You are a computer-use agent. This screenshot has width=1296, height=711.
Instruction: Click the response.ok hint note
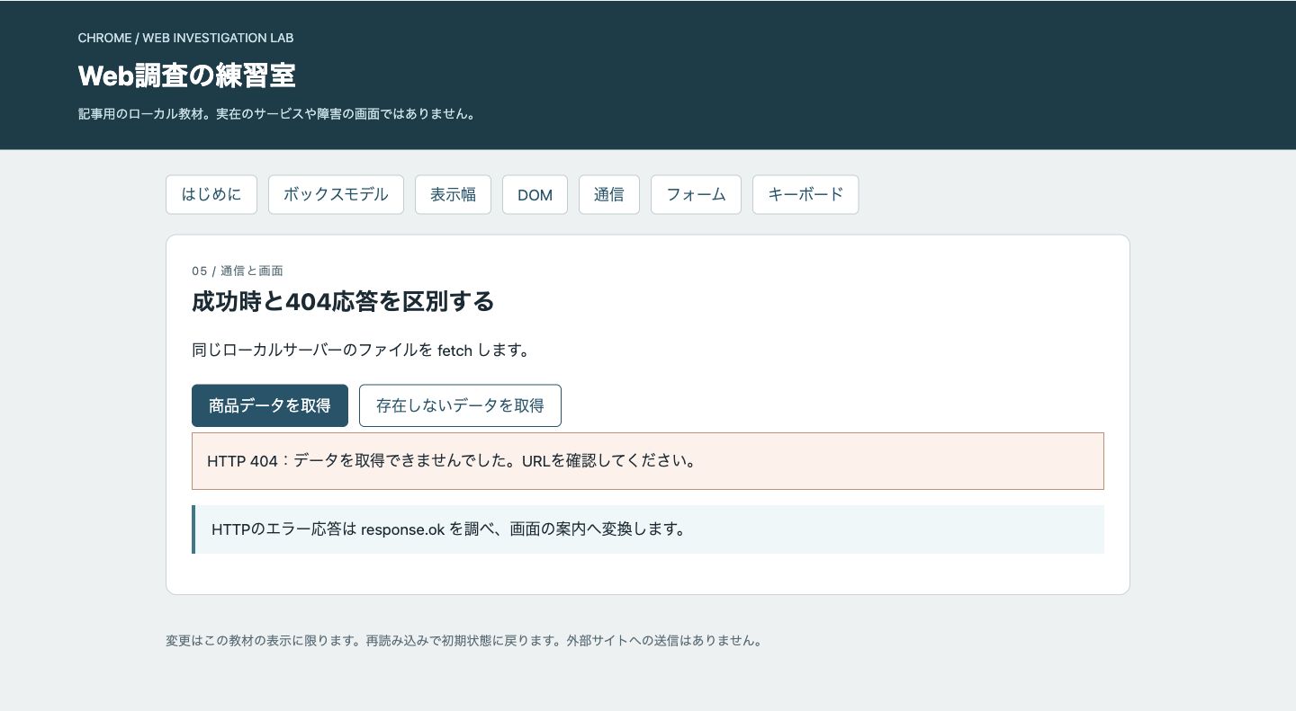pyautogui.click(x=648, y=529)
